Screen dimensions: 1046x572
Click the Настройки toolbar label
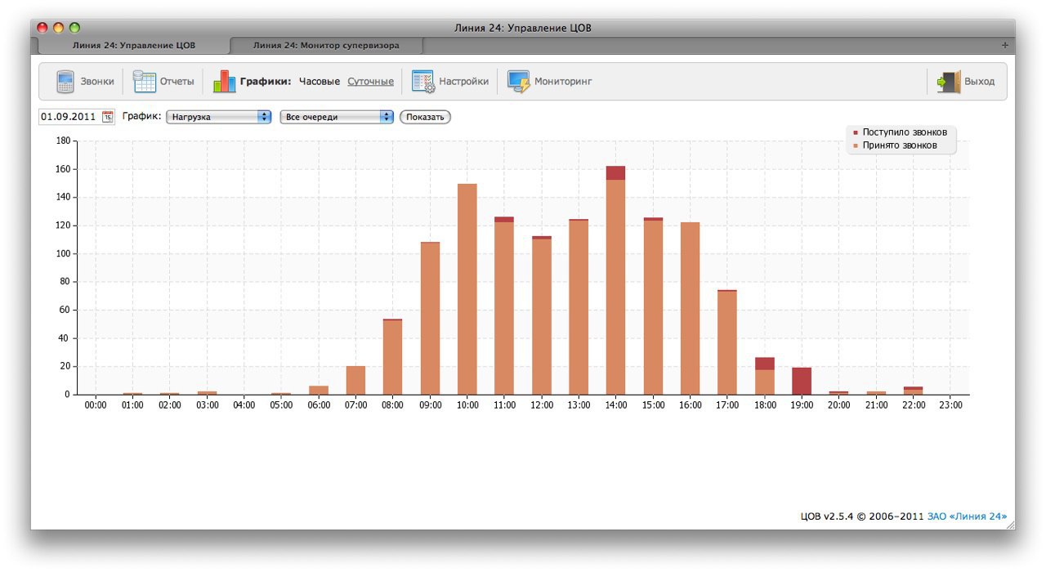(x=463, y=82)
